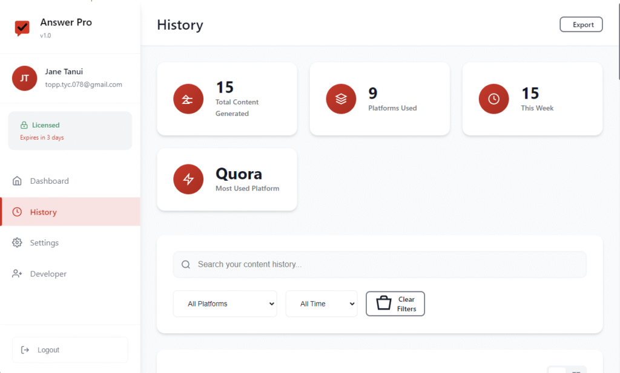Screen dimensions: 620x373
Task: Click the Most Used Platform lightning icon
Action: pos(188,179)
